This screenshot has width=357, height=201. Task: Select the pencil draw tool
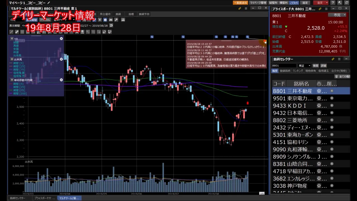click(x=17, y=32)
